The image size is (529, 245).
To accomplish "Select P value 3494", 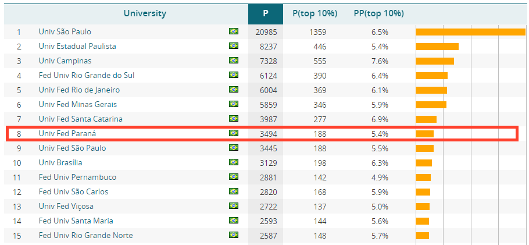I will pyautogui.click(x=268, y=134).
